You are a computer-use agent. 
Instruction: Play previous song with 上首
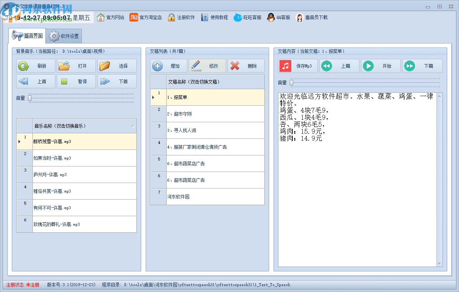pos(36,81)
